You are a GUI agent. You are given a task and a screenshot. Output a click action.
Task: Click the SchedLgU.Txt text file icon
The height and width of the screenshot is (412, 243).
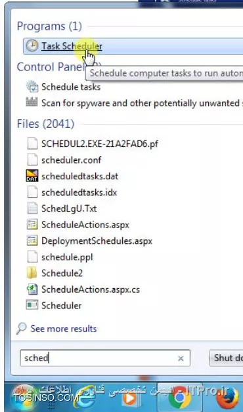[32, 208]
